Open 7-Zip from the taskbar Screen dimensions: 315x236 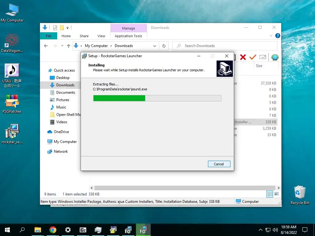tap(83, 230)
